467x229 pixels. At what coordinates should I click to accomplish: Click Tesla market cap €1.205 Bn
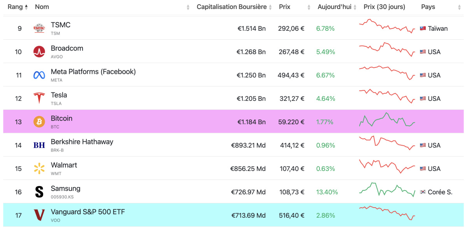click(x=251, y=99)
